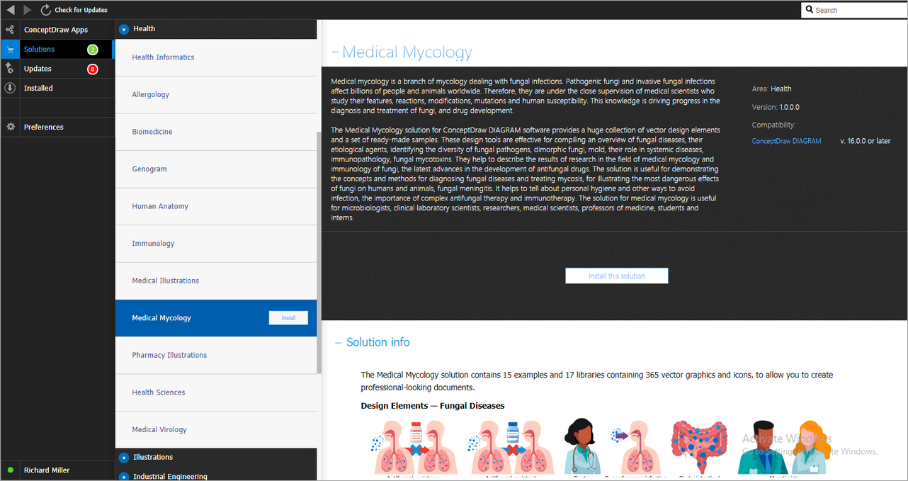This screenshot has height=481, width=908.
Task: Click the Updates sidebar icon
Action: tap(10, 68)
